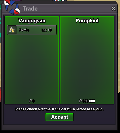Click the Pokédollar symbol beside 0

tap(30, 101)
